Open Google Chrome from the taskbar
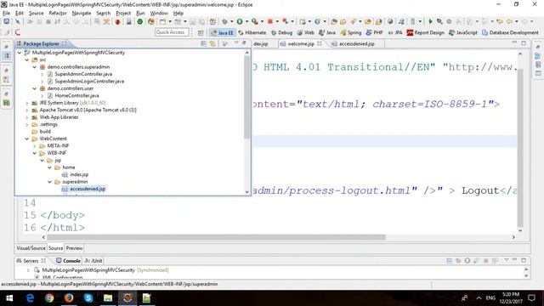544x306 pixels. point(49,298)
